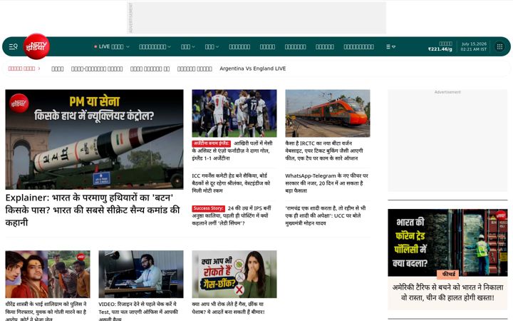Screen dimensions: 513x321
Task: Read the रामचंद्र एक शादी UCC headline
Action: tap(326, 215)
